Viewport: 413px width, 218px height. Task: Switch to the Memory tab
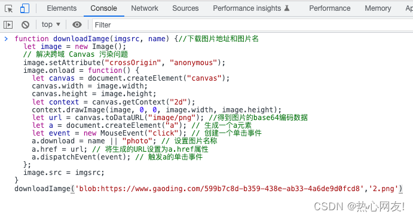378,8
